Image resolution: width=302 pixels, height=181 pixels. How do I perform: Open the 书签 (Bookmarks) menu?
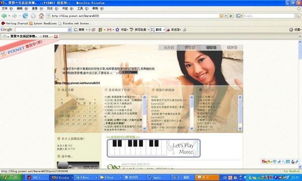67,9
